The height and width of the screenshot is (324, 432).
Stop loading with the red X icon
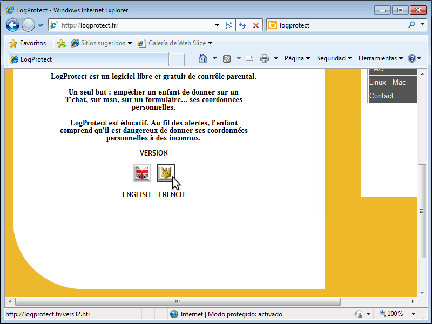pyautogui.click(x=256, y=25)
